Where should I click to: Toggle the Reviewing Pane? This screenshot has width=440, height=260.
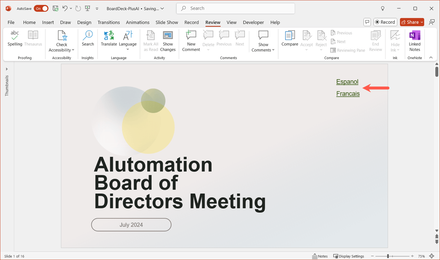[348, 50]
